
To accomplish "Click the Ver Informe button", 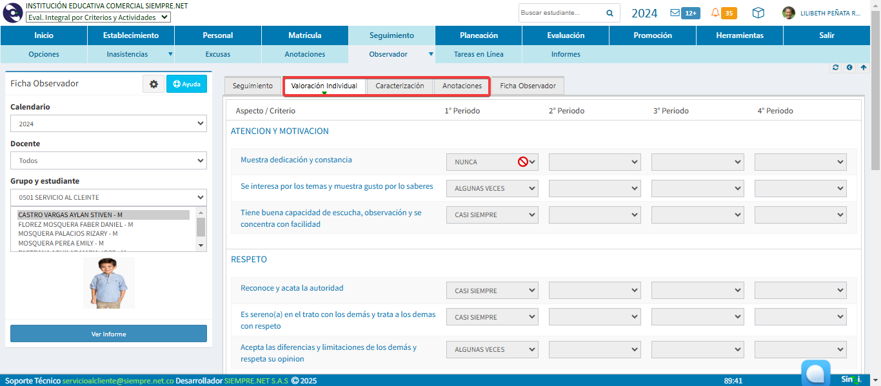I will [x=108, y=334].
